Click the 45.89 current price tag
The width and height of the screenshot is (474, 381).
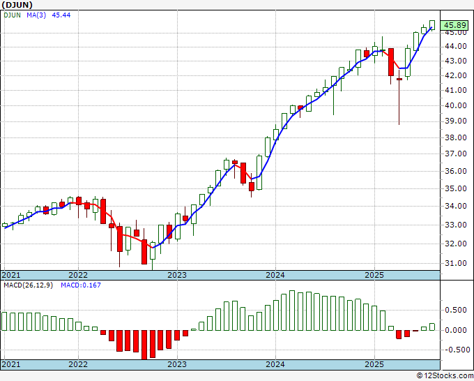click(x=455, y=25)
